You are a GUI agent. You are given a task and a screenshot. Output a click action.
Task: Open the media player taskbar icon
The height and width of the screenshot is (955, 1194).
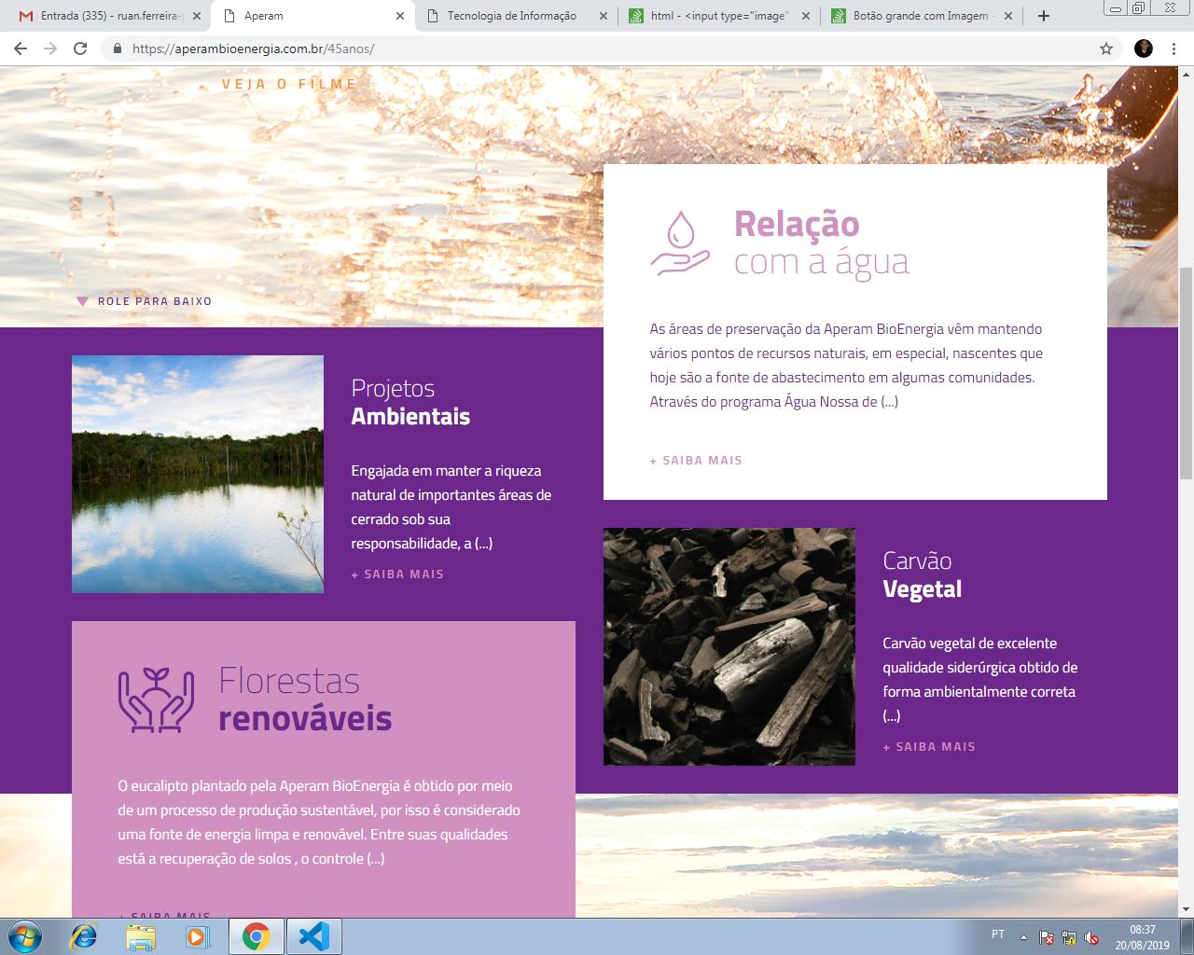pos(198,936)
